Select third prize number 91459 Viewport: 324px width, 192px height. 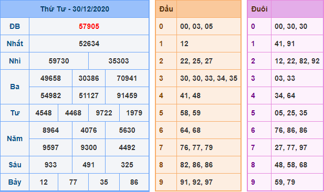pos(127,96)
